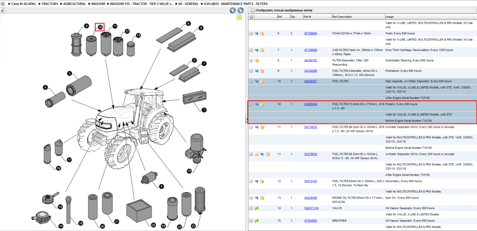This screenshot has width=477, height=231.
Task: Click package box icon for part 84178818
Action: point(262,127)
